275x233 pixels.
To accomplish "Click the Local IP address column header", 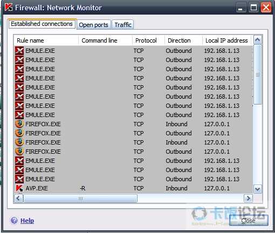I will (227, 40).
